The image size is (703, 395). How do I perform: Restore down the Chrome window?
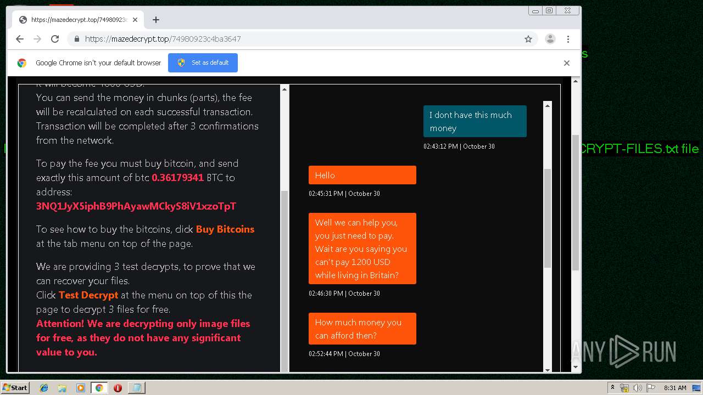(x=549, y=10)
